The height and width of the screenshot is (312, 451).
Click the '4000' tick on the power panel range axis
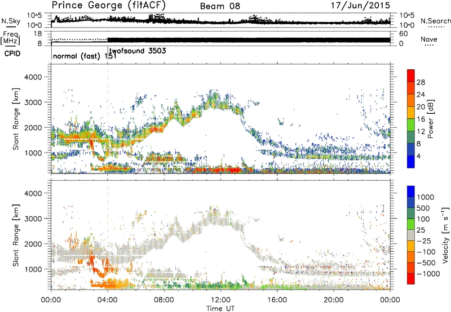33,77
